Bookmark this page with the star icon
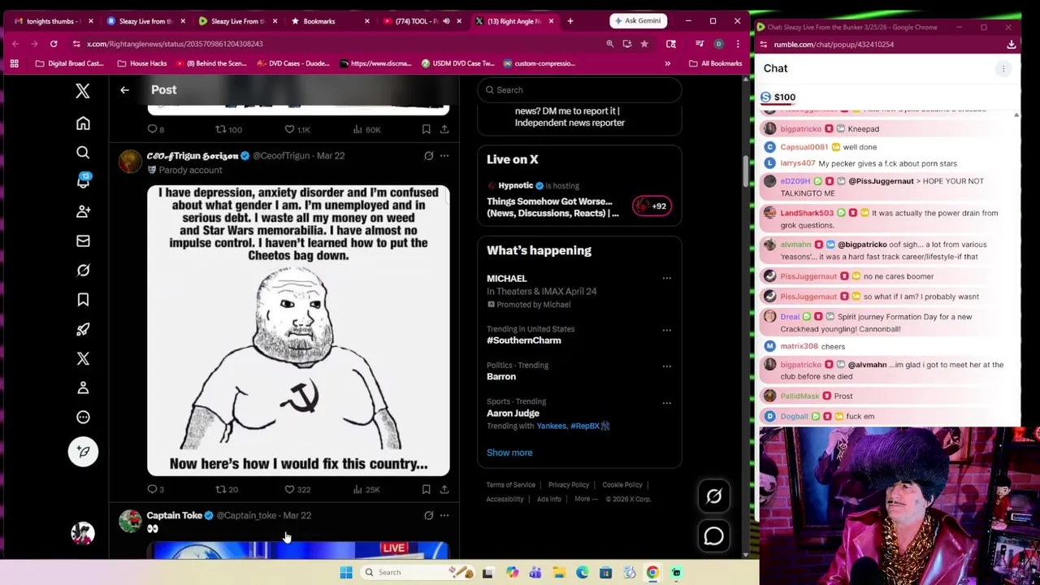 coord(644,44)
